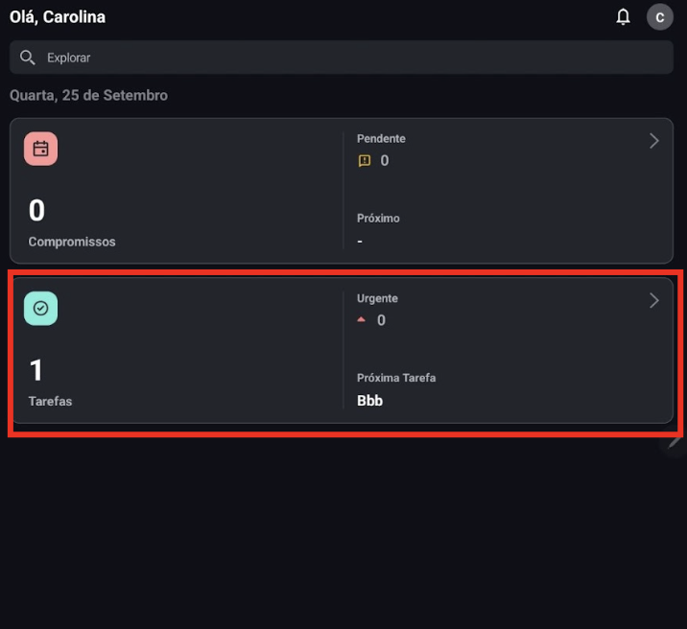687x629 pixels.
Task: Click the red Urgente triangle icon
Action: coord(361,319)
